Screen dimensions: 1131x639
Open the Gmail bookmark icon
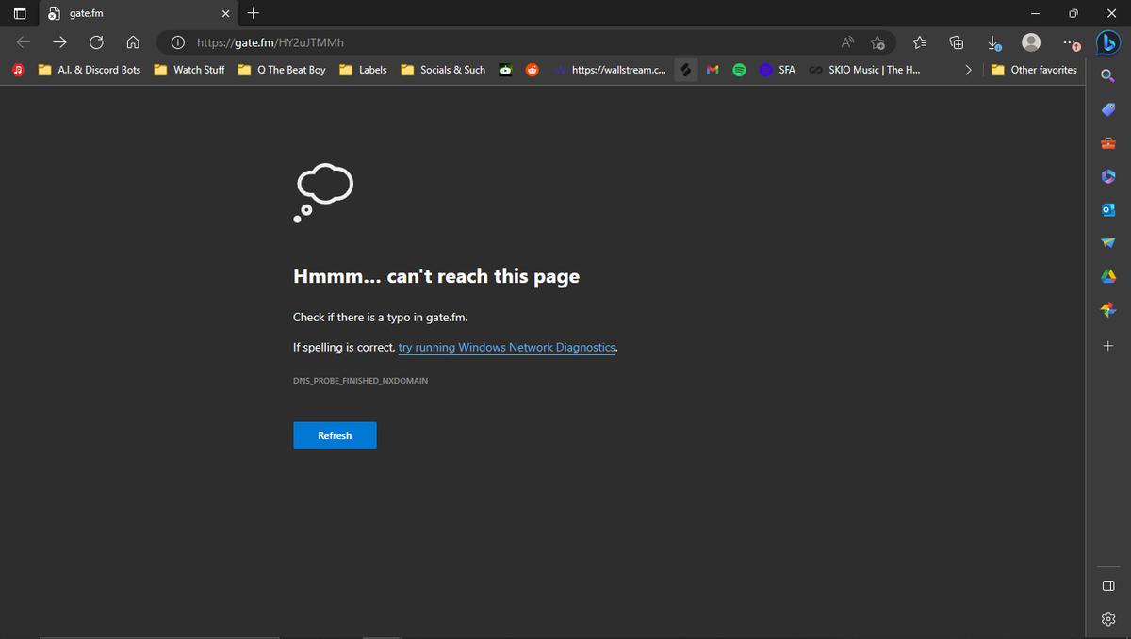pos(713,70)
